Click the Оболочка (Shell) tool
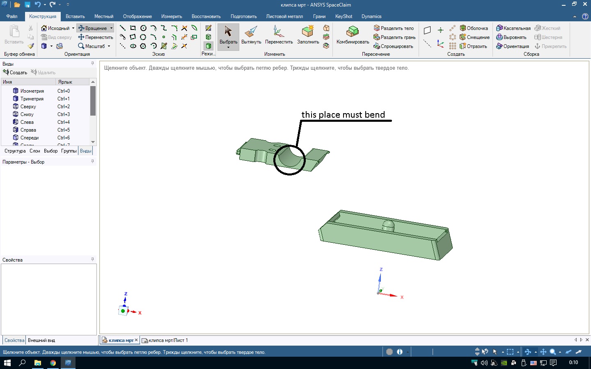Image resolution: width=591 pixels, height=369 pixels. coord(474,28)
